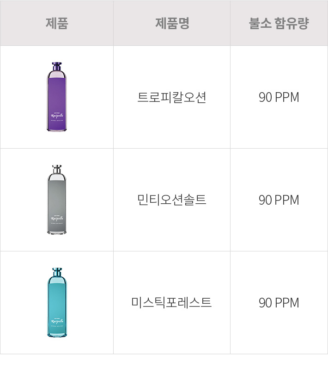The height and width of the screenshot is (382, 328).
Task: Click 90 PPM value for 민티오션솔트
Action: (279, 200)
